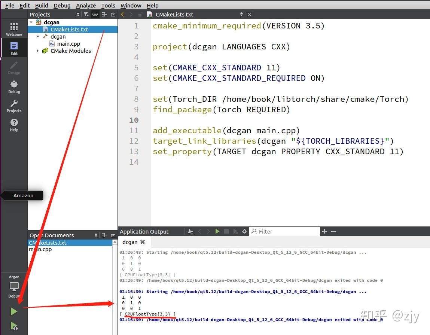
Task: Close the dcgan output tab
Action: 143,242
